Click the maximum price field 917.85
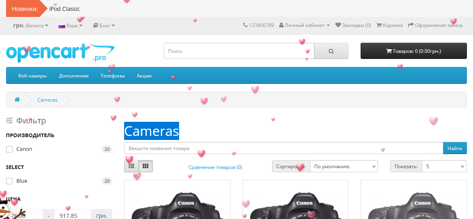 pyautogui.click(x=72, y=215)
